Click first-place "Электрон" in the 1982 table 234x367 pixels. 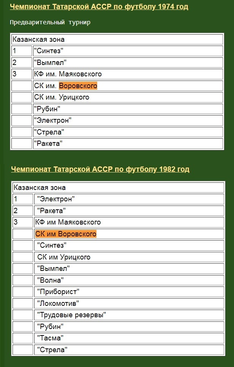(x=55, y=199)
